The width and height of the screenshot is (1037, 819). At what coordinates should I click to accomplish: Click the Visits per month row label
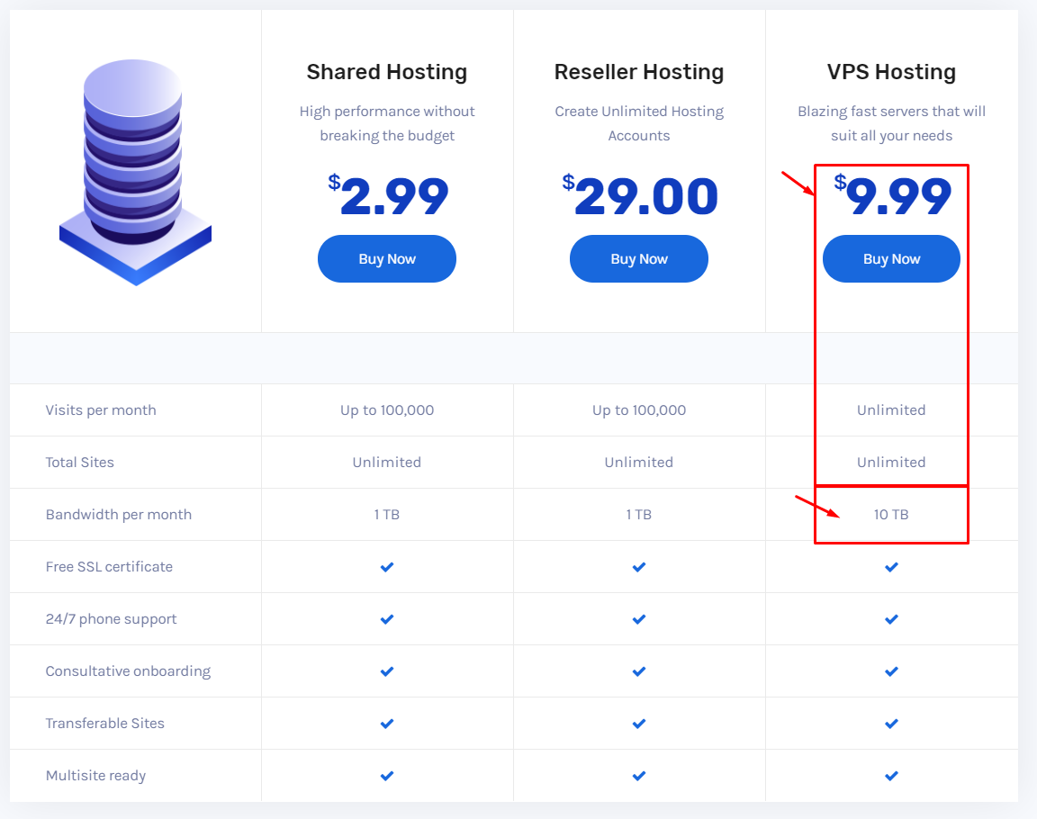(x=101, y=409)
